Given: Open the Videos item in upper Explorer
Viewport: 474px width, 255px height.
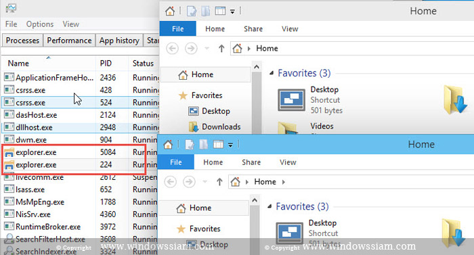Looking at the screenshot, I should coord(322,126).
